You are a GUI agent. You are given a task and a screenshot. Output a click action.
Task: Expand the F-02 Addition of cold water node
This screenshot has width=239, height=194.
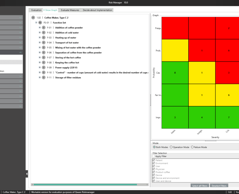(40, 33)
